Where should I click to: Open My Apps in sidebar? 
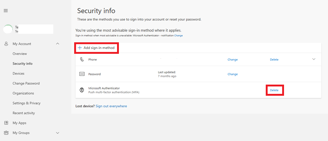[x=19, y=123]
